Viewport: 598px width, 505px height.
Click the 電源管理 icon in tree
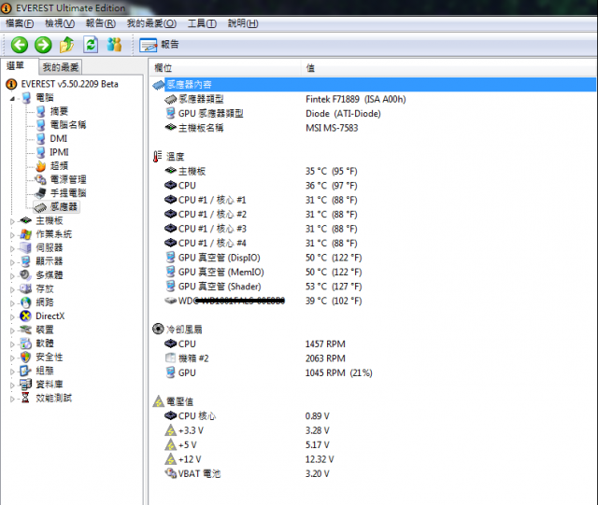pos(40,179)
